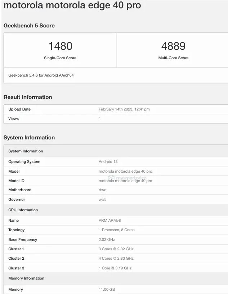Click the Views row label
The width and height of the screenshot is (228, 294).
pyautogui.click(x=14, y=118)
